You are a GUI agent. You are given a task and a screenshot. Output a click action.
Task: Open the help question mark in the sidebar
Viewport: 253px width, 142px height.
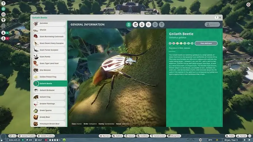click(4, 4)
